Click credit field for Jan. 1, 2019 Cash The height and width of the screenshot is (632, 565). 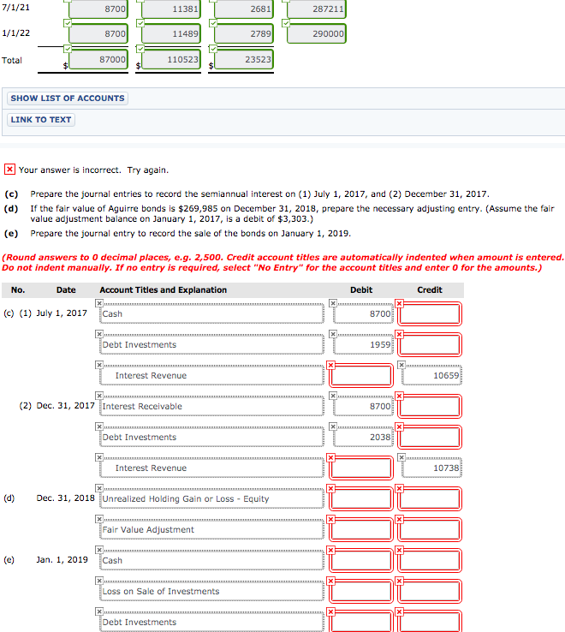430,560
